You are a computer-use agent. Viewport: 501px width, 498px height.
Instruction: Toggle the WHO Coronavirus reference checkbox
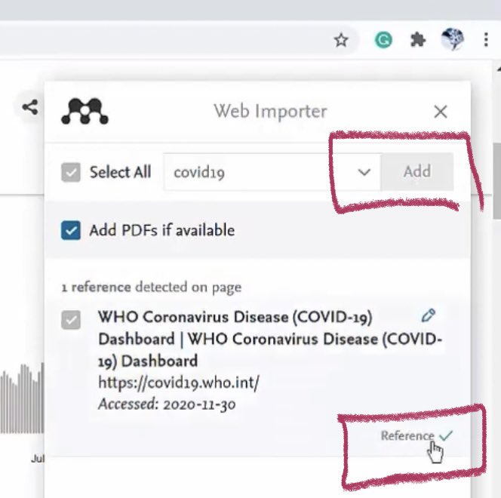point(71,319)
